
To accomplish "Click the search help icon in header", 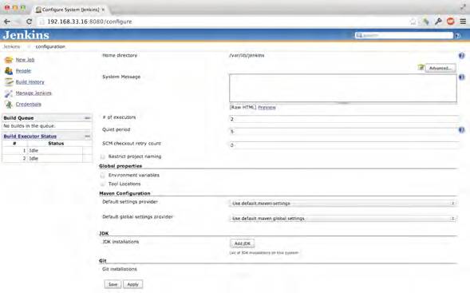I will (x=457, y=36).
